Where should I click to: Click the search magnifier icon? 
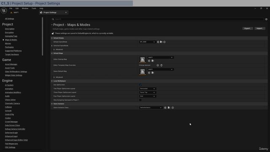(53, 19)
